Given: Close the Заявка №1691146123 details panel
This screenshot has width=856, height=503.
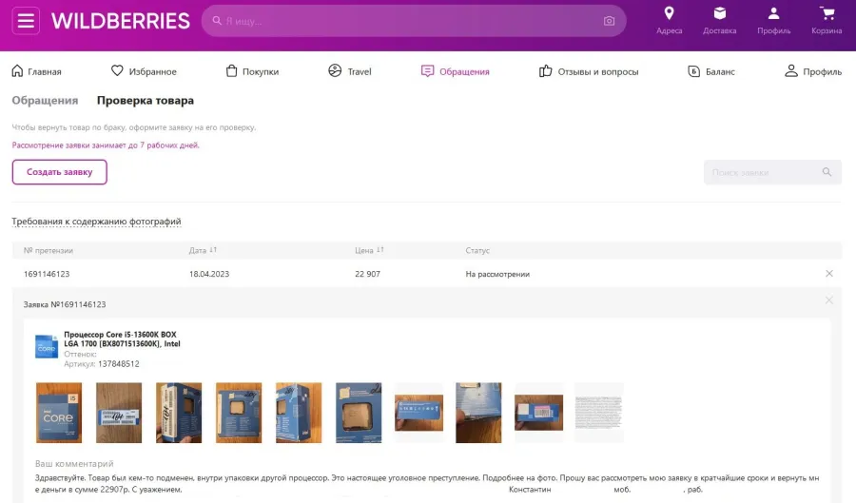Looking at the screenshot, I should 829,300.
